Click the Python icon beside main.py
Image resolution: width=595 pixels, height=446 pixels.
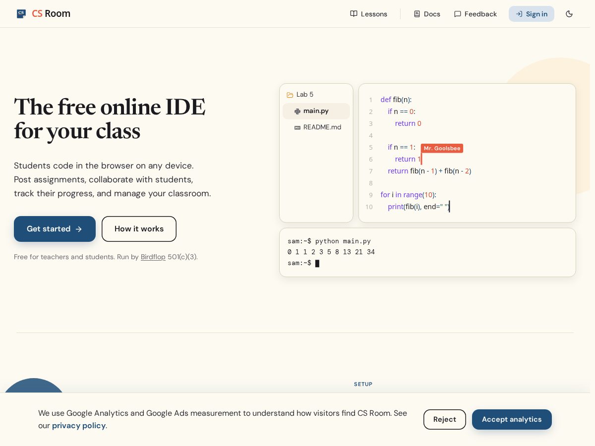point(297,111)
